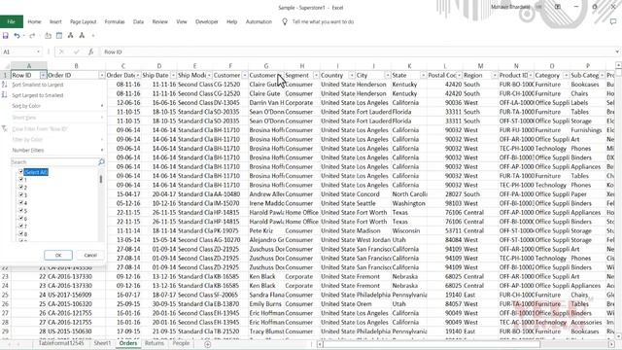Confirm filter with OK button
The width and height of the screenshot is (622, 350).
pyautogui.click(x=58, y=255)
